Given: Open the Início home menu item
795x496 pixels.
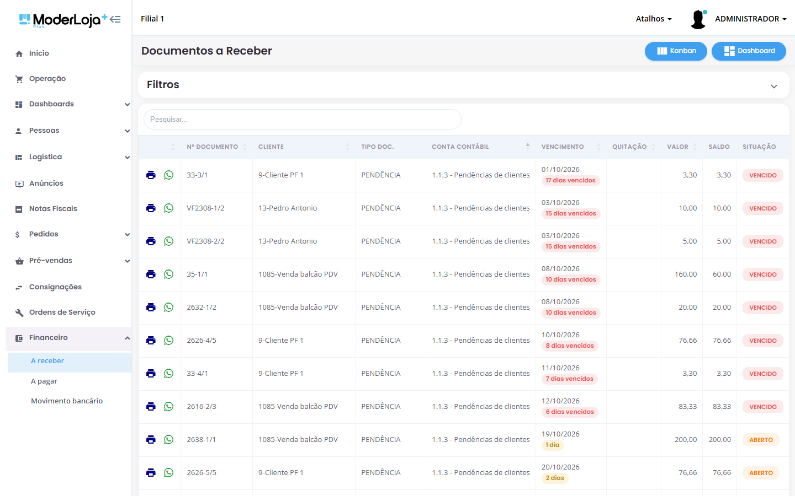Looking at the screenshot, I should click(68, 53).
